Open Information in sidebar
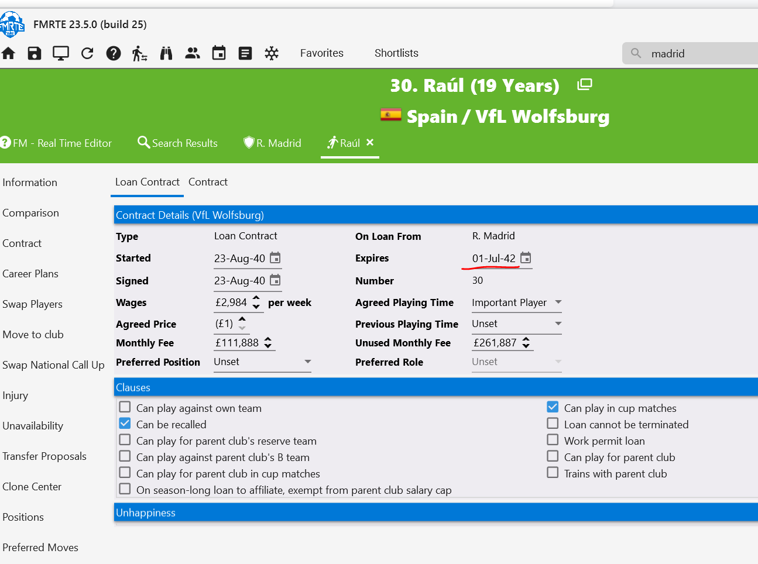This screenshot has width=758, height=564. pos(30,183)
